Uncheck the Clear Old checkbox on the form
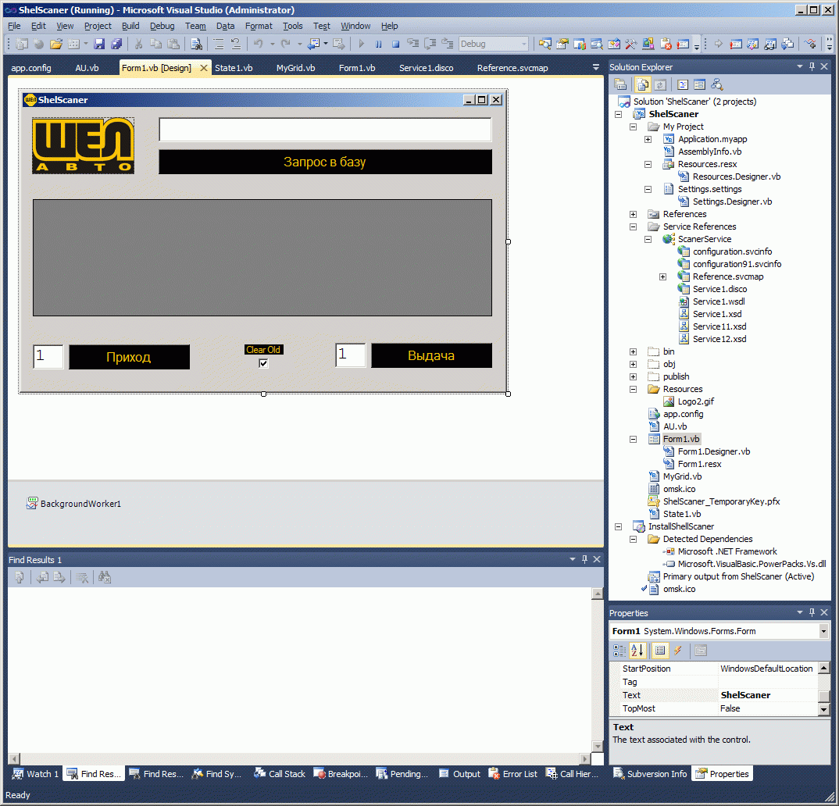This screenshot has width=839, height=806. pos(263,363)
